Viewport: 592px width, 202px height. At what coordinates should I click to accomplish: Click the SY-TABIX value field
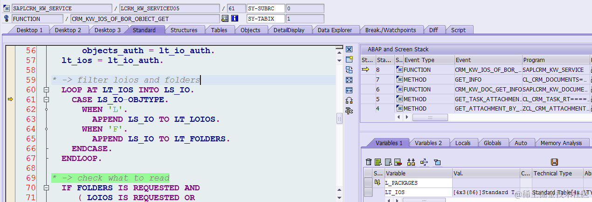(305, 19)
